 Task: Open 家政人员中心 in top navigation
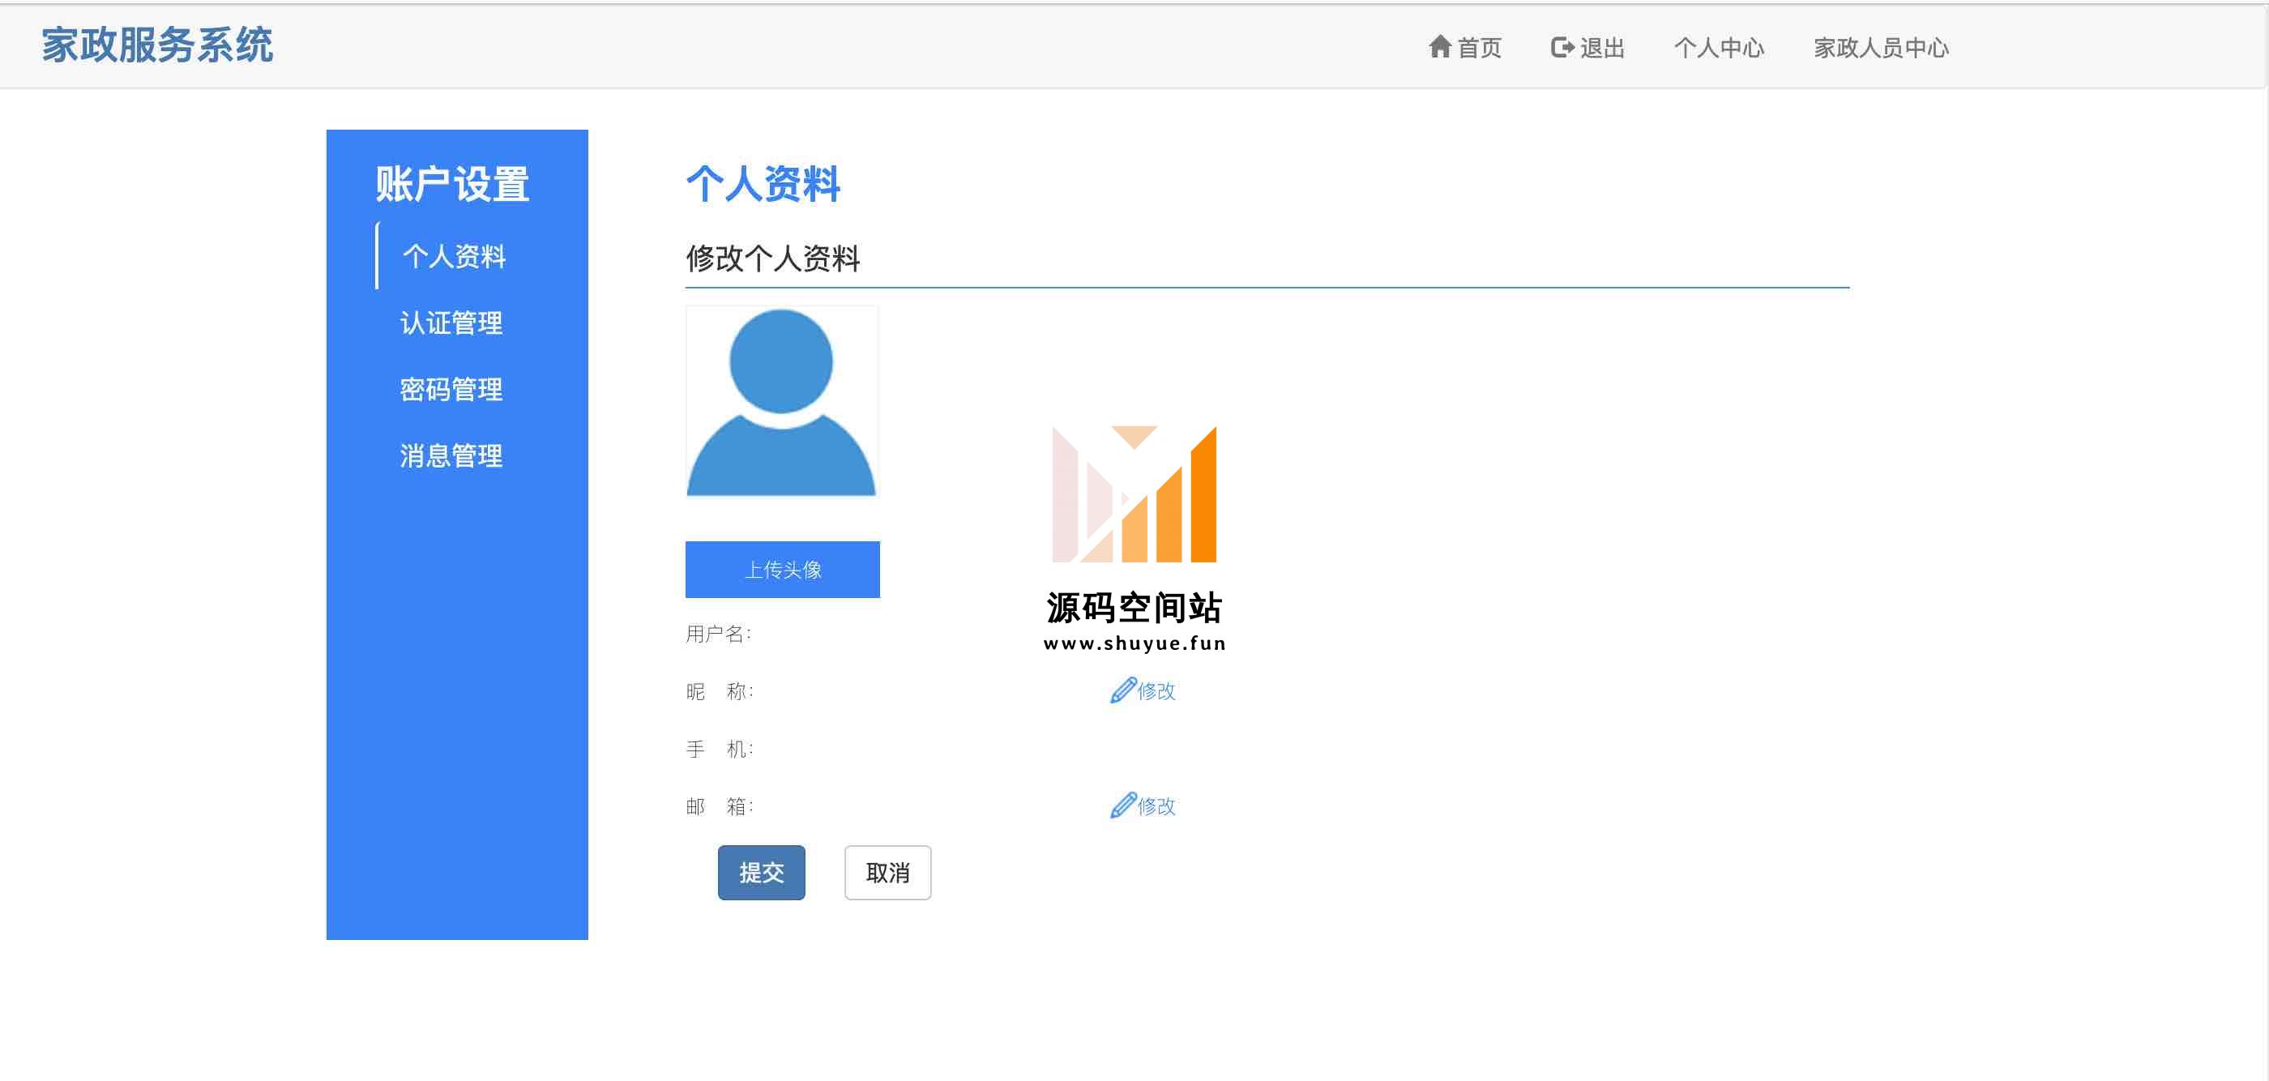click(1881, 48)
